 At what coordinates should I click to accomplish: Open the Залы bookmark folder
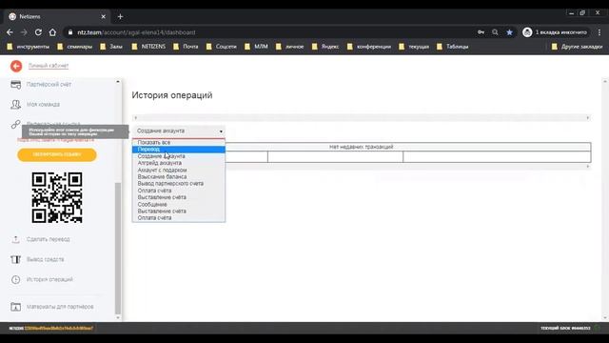(x=111, y=47)
